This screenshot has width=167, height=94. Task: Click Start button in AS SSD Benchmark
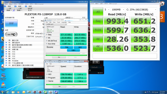59,57
